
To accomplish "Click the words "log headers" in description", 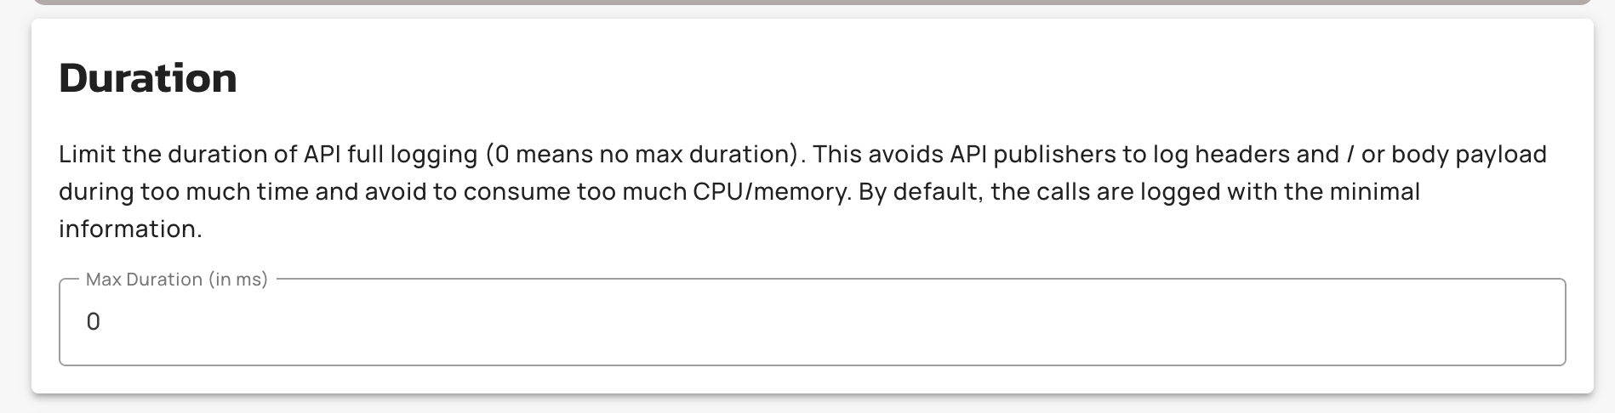I will (x=1224, y=155).
